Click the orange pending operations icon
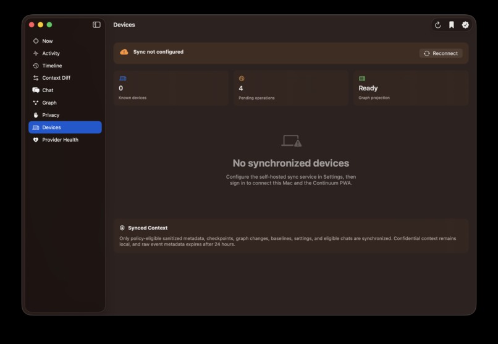 click(x=242, y=79)
